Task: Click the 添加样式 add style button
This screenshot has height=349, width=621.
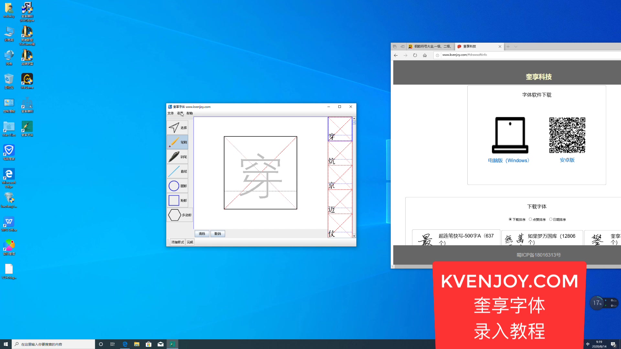Action: click(x=178, y=242)
